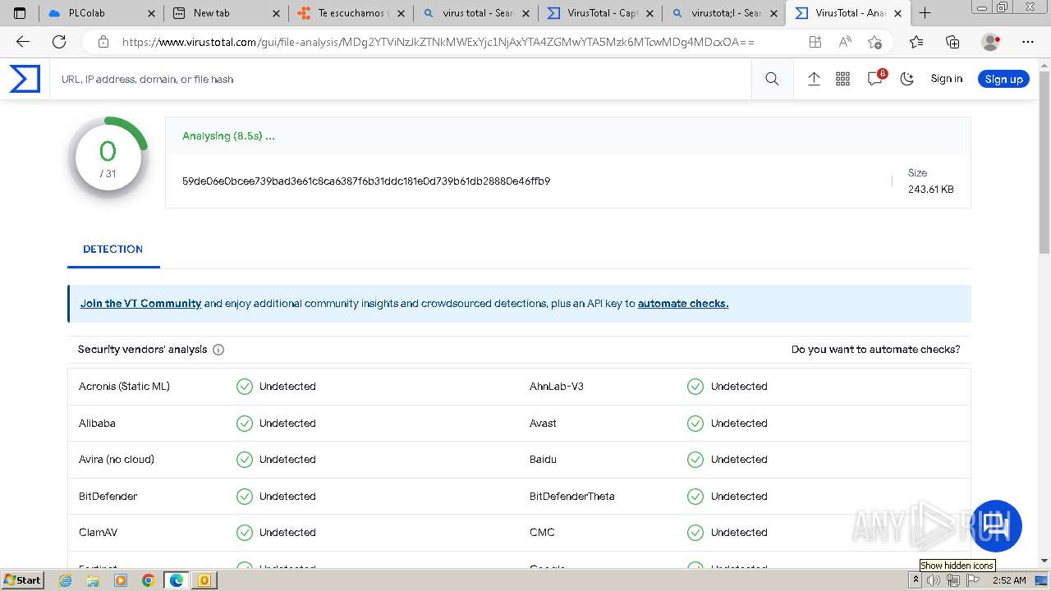This screenshot has width=1051, height=591.
Task: Click the address bar URL
Action: [x=438, y=42]
